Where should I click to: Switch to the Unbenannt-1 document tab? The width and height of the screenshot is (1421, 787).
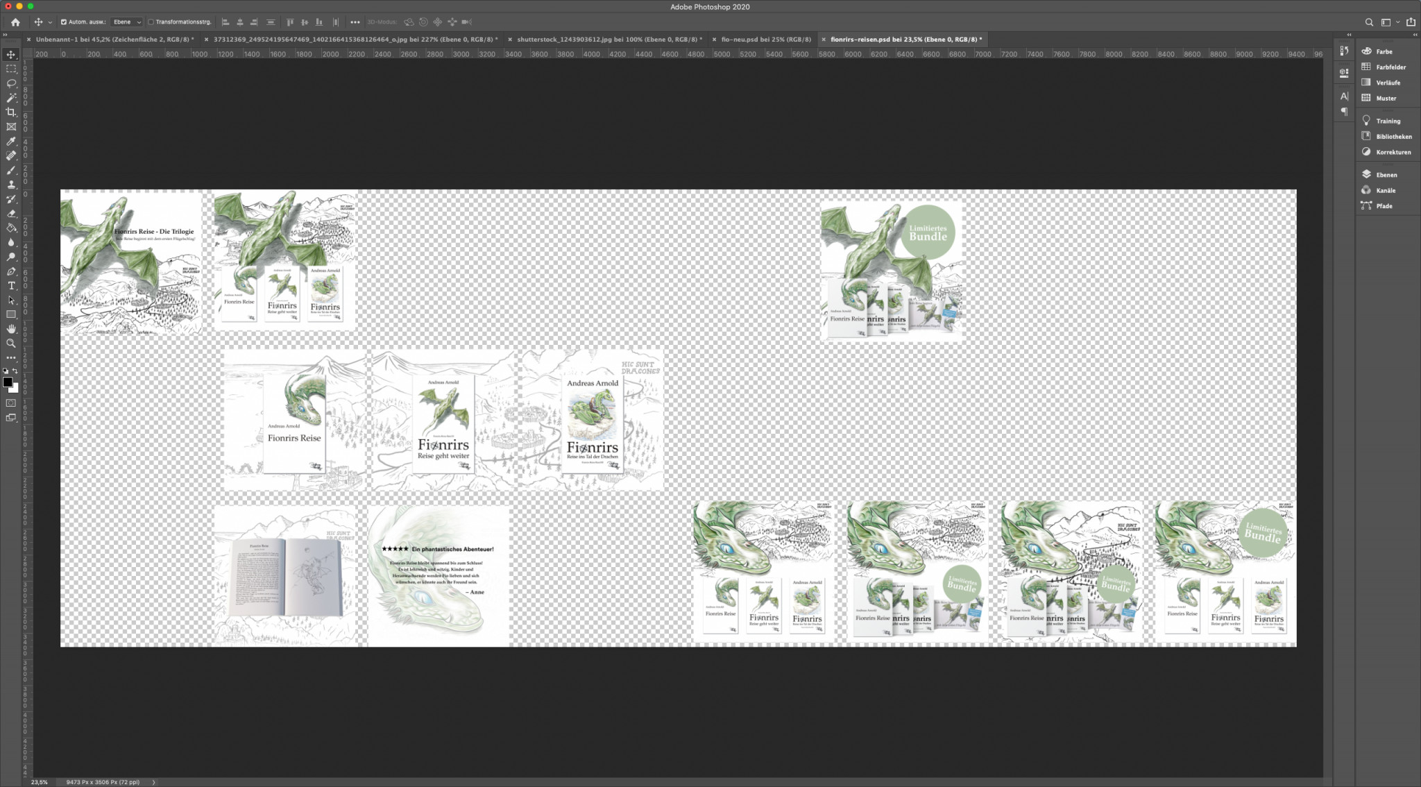(x=114, y=40)
